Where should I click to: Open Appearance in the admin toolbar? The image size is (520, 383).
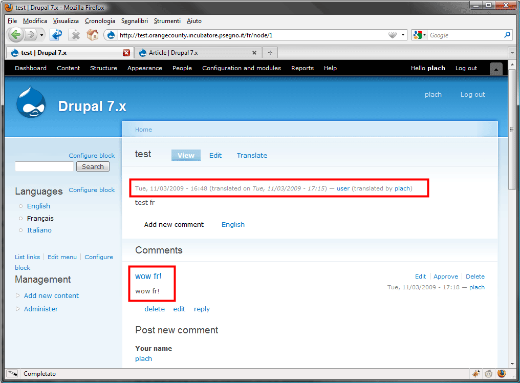point(145,68)
